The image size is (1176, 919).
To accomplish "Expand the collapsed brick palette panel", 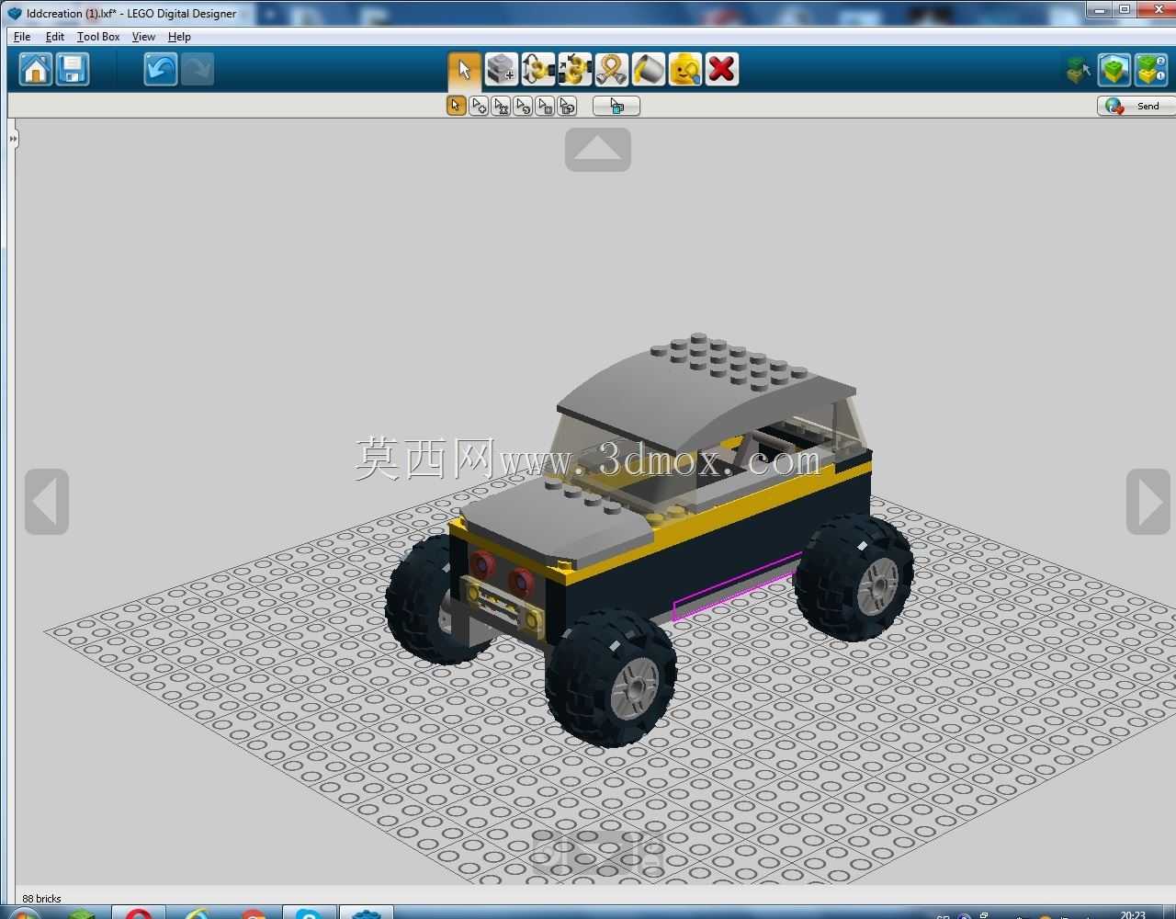I will pyautogui.click(x=13, y=140).
